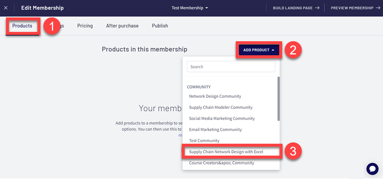Open the Test Membership dropdown
The height and width of the screenshot is (179, 383).
point(190,8)
